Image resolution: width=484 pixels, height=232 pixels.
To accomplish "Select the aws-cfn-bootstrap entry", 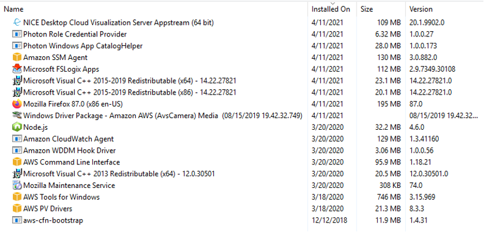I will [53, 220].
